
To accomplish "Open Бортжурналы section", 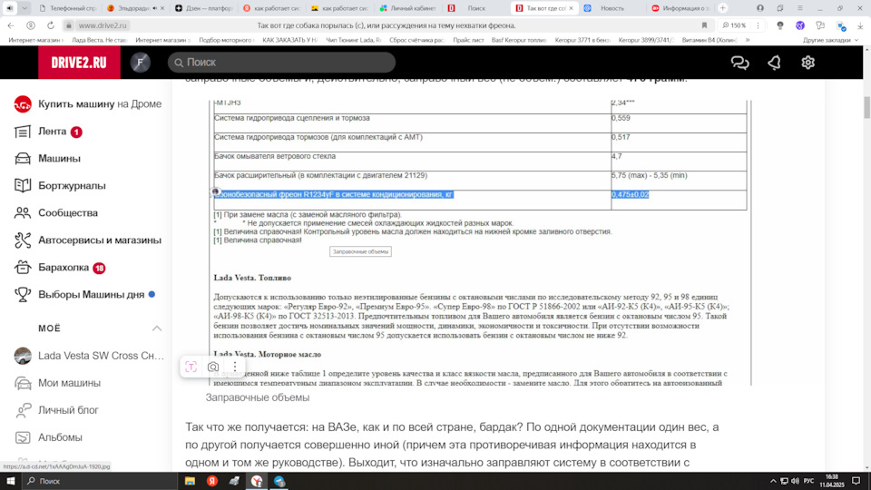I will (72, 186).
